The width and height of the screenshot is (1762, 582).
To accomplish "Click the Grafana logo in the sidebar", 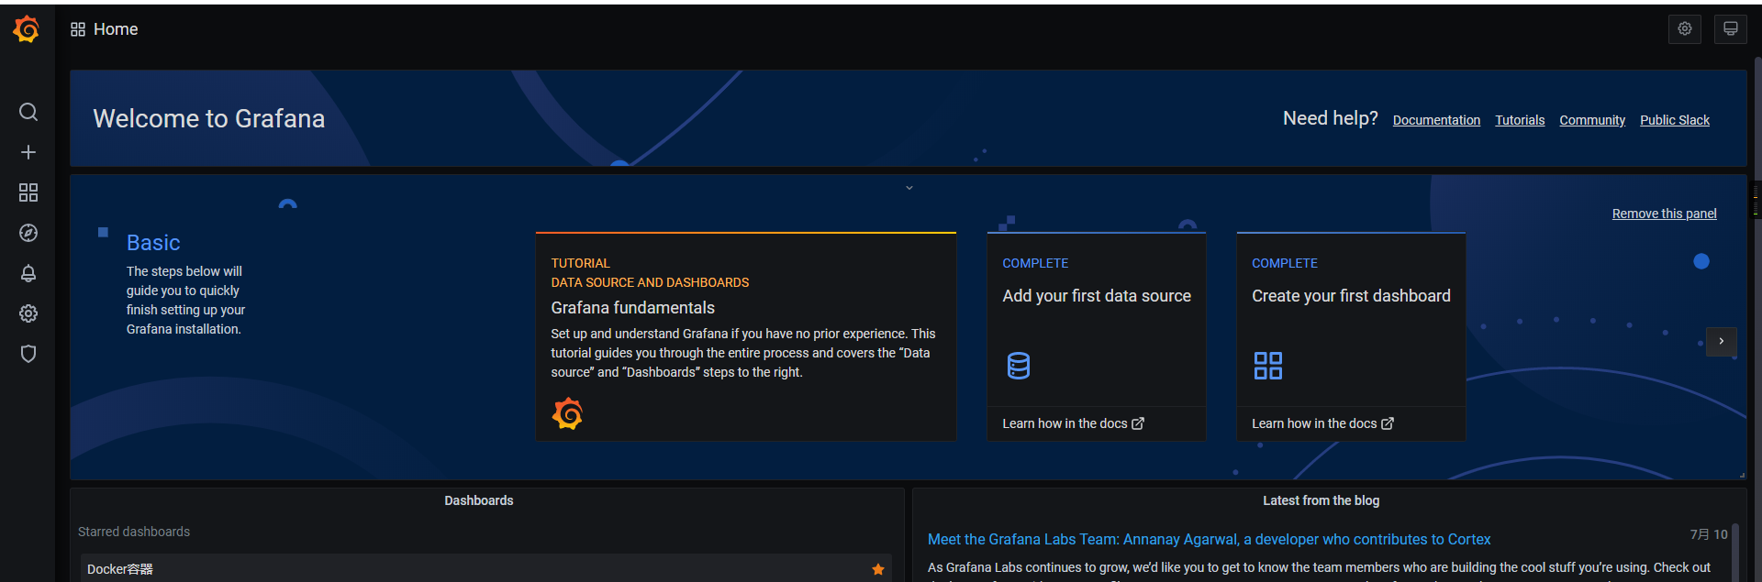I will tap(27, 29).
